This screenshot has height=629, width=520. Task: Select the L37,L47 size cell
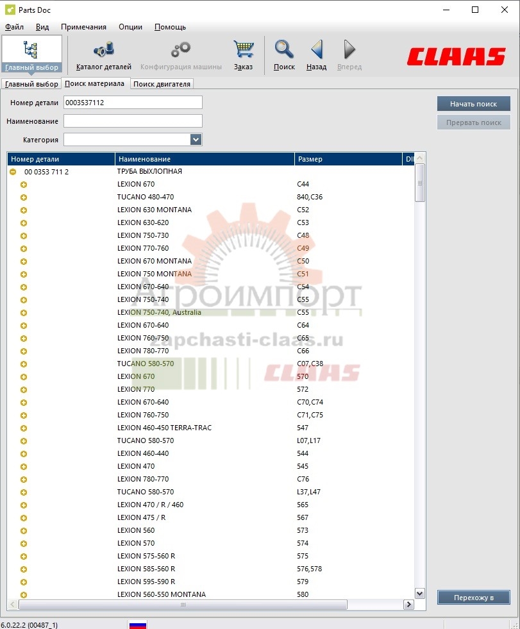308,492
